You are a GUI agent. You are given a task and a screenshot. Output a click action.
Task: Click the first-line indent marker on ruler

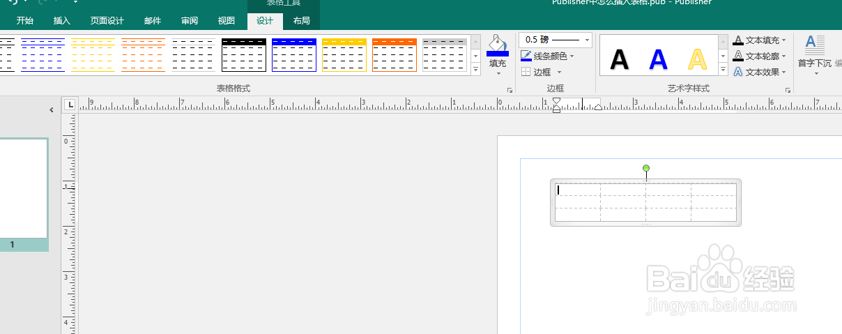[x=556, y=102]
